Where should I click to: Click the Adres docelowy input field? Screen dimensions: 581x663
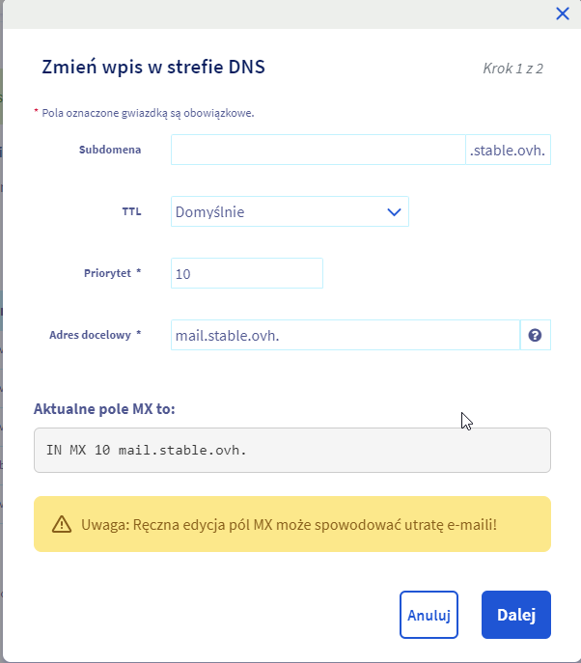(x=345, y=336)
